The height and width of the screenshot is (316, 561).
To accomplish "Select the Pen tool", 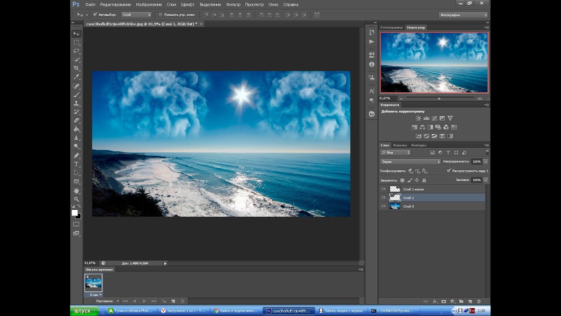I will (x=77, y=155).
